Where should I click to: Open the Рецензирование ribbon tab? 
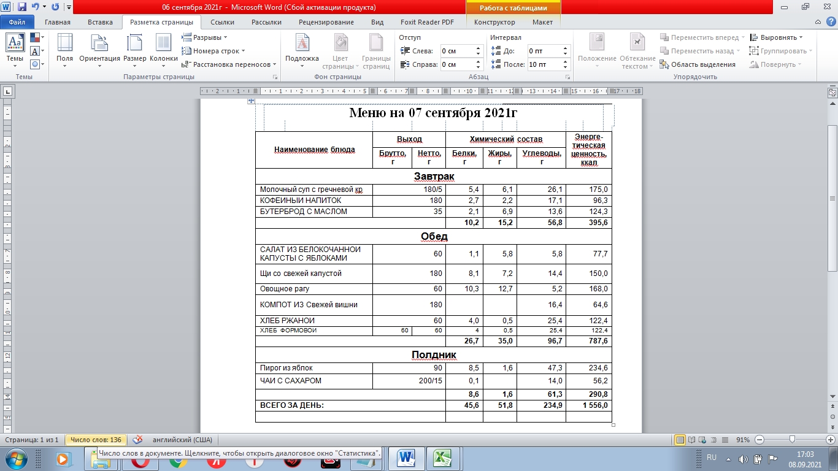click(x=326, y=22)
